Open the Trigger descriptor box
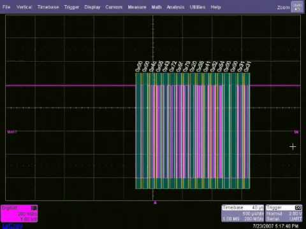 point(284,213)
